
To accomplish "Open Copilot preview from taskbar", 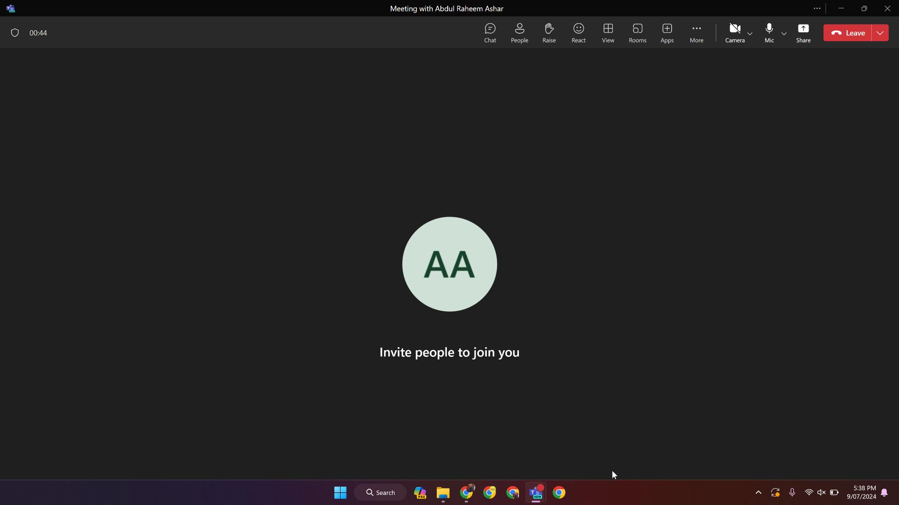I will pyautogui.click(x=420, y=493).
